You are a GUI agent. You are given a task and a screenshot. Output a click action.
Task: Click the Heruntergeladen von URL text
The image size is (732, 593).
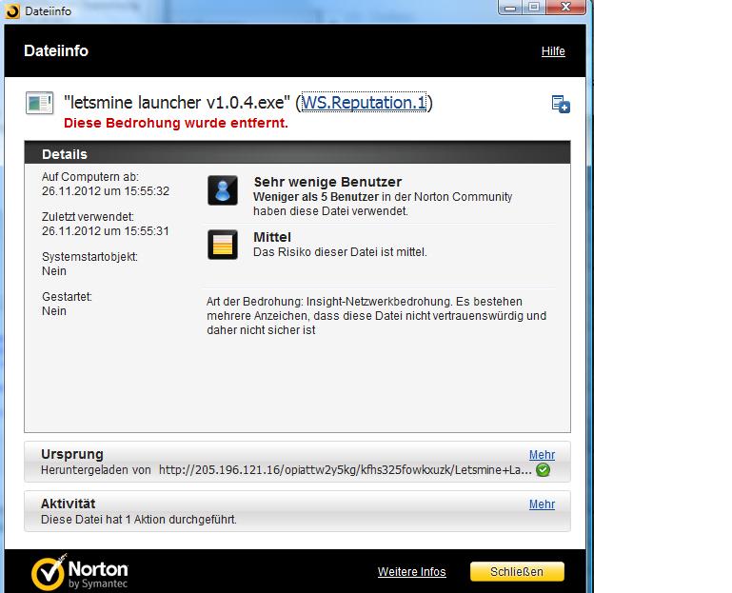pyautogui.click(x=345, y=470)
